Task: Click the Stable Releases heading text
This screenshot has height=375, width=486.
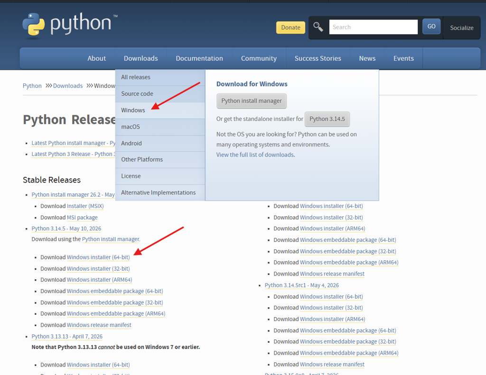Action: (x=52, y=180)
